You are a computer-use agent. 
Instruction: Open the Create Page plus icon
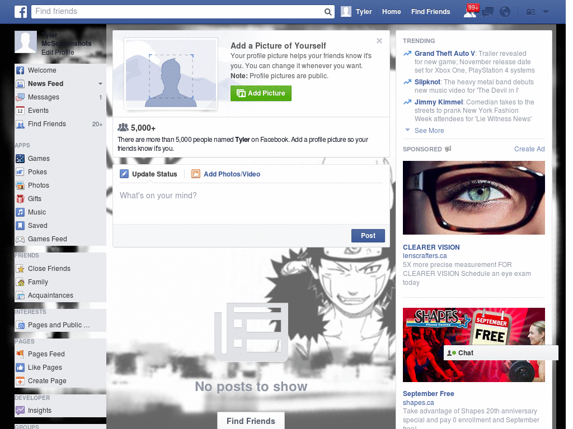point(20,381)
